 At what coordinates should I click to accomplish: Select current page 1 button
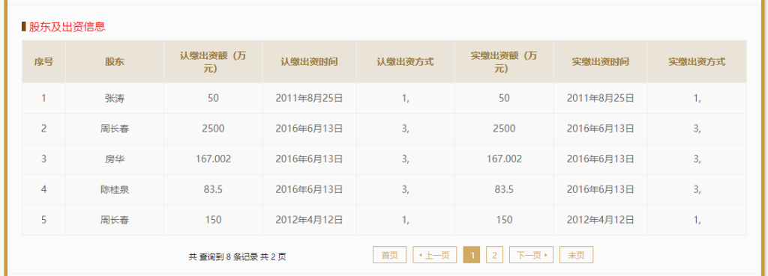[x=472, y=255]
